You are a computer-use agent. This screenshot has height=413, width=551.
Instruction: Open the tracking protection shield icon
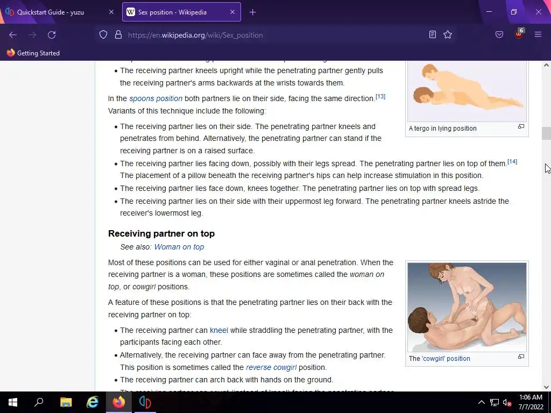(x=103, y=35)
